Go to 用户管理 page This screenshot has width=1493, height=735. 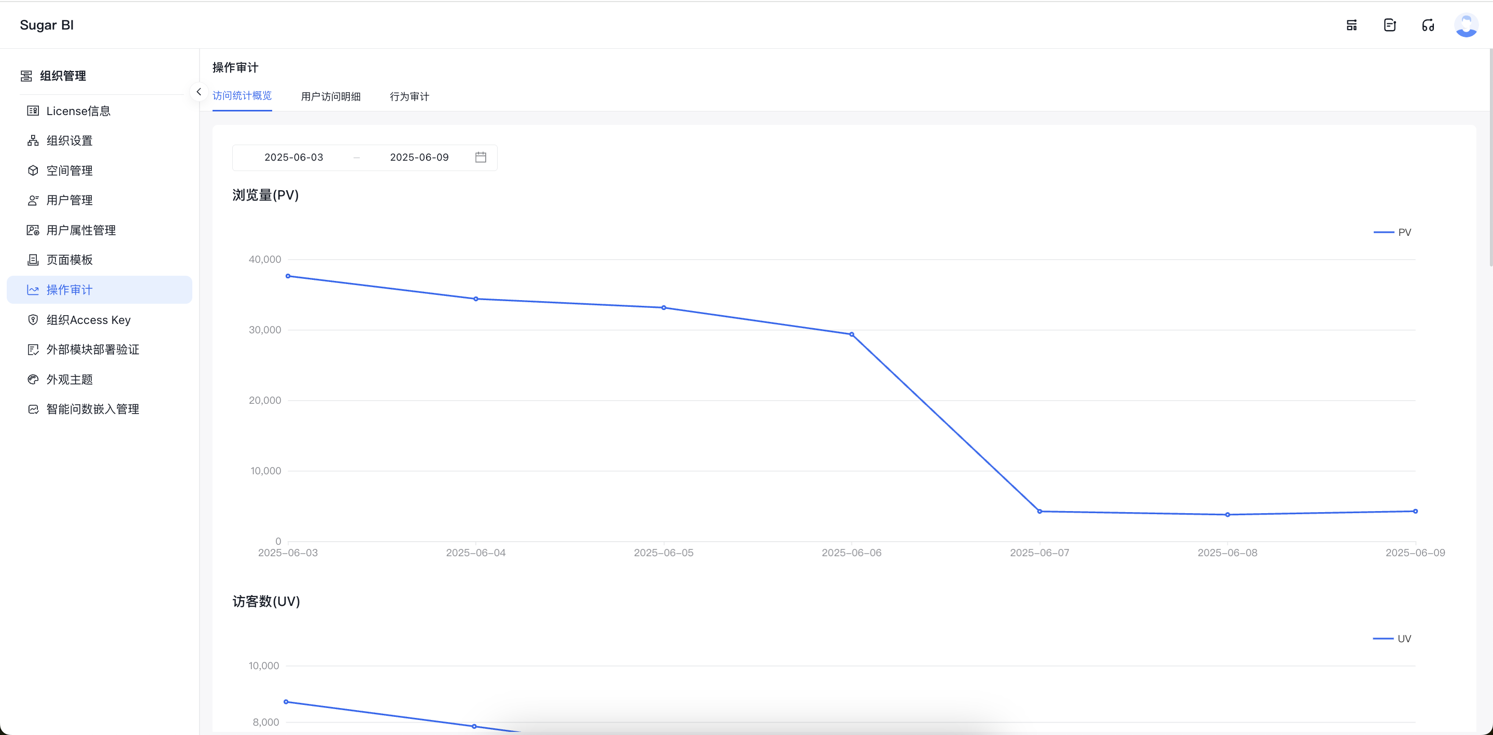point(99,200)
